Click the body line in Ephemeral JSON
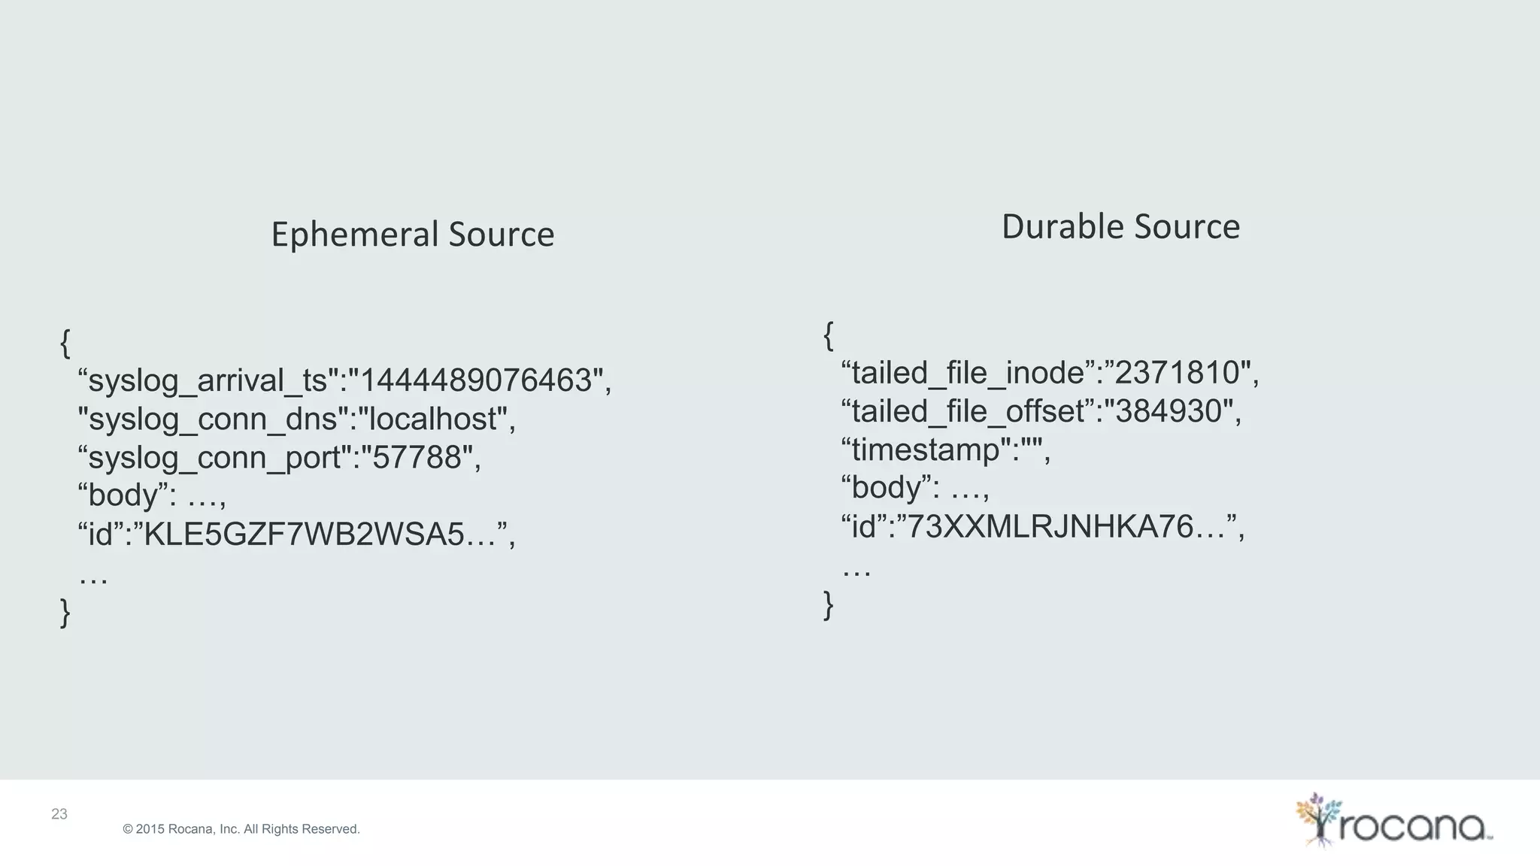1540x866 pixels. coord(152,495)
